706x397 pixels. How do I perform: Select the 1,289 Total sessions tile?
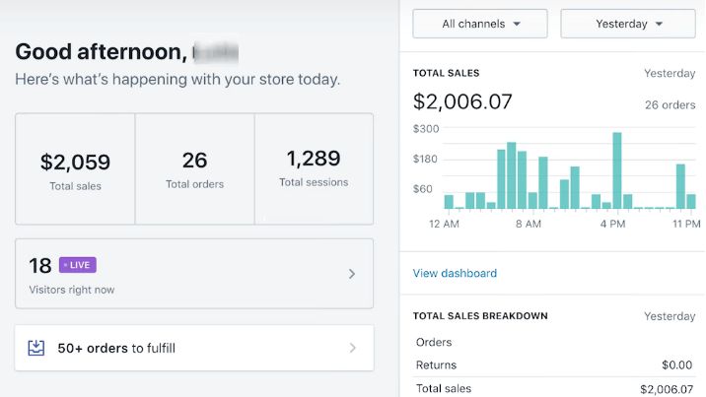pos(314,169)
